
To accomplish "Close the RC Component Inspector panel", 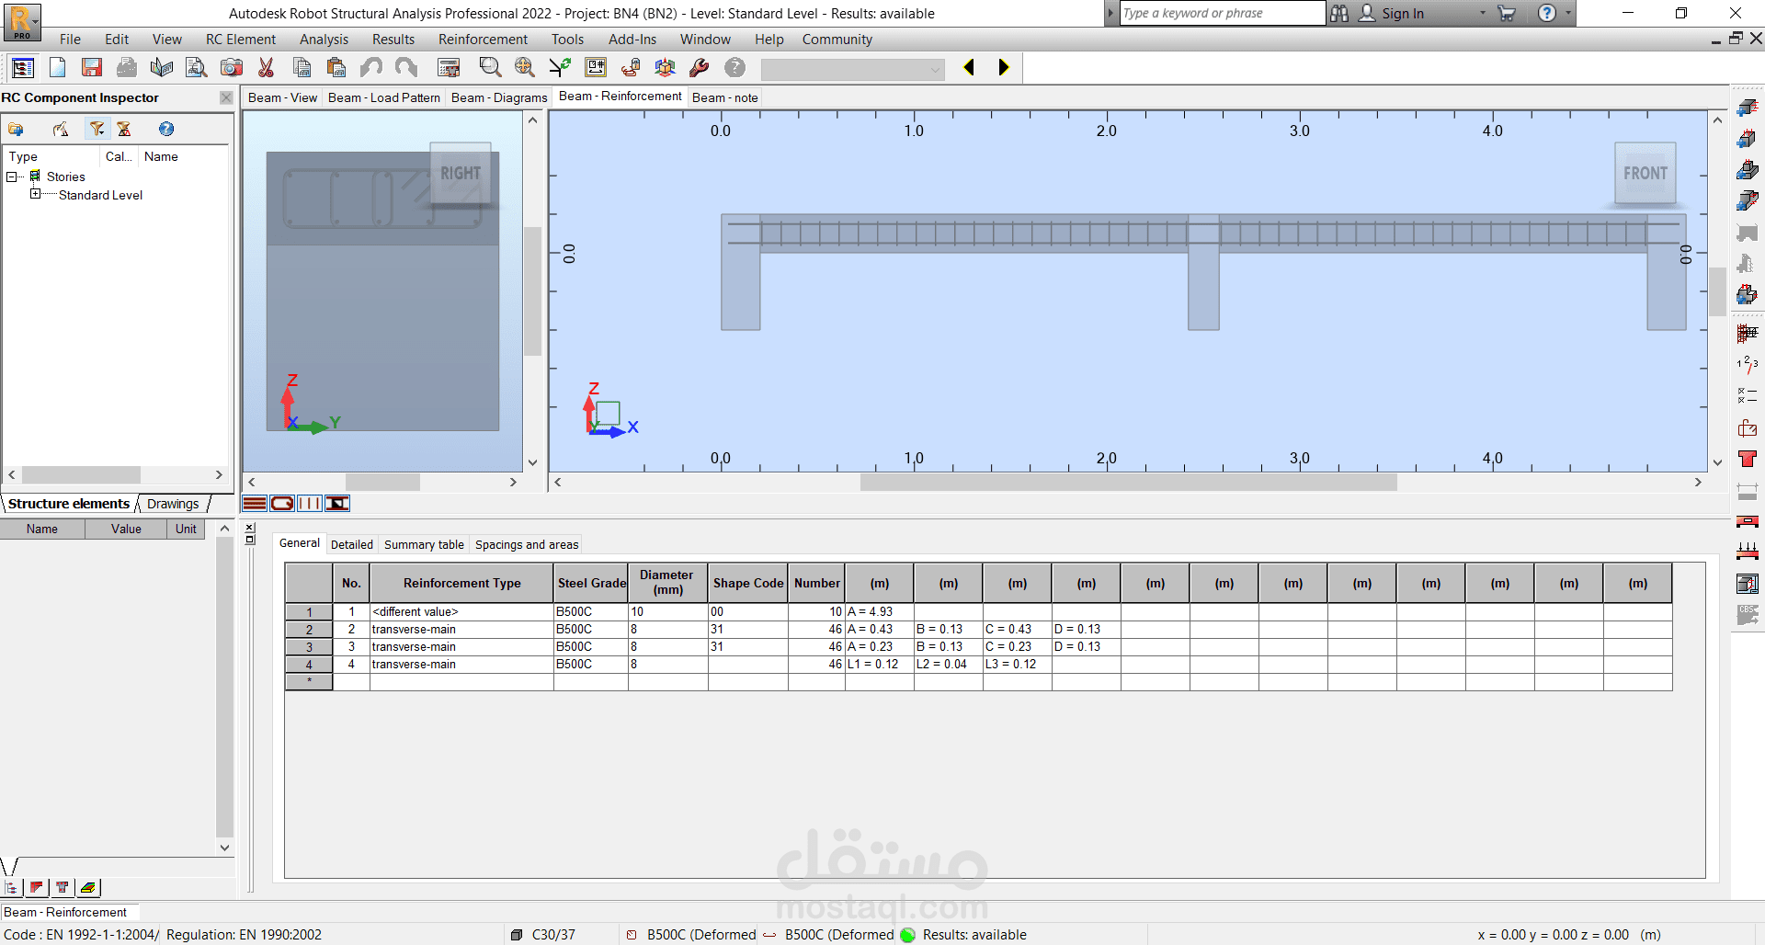I will (x=226, y=97).
